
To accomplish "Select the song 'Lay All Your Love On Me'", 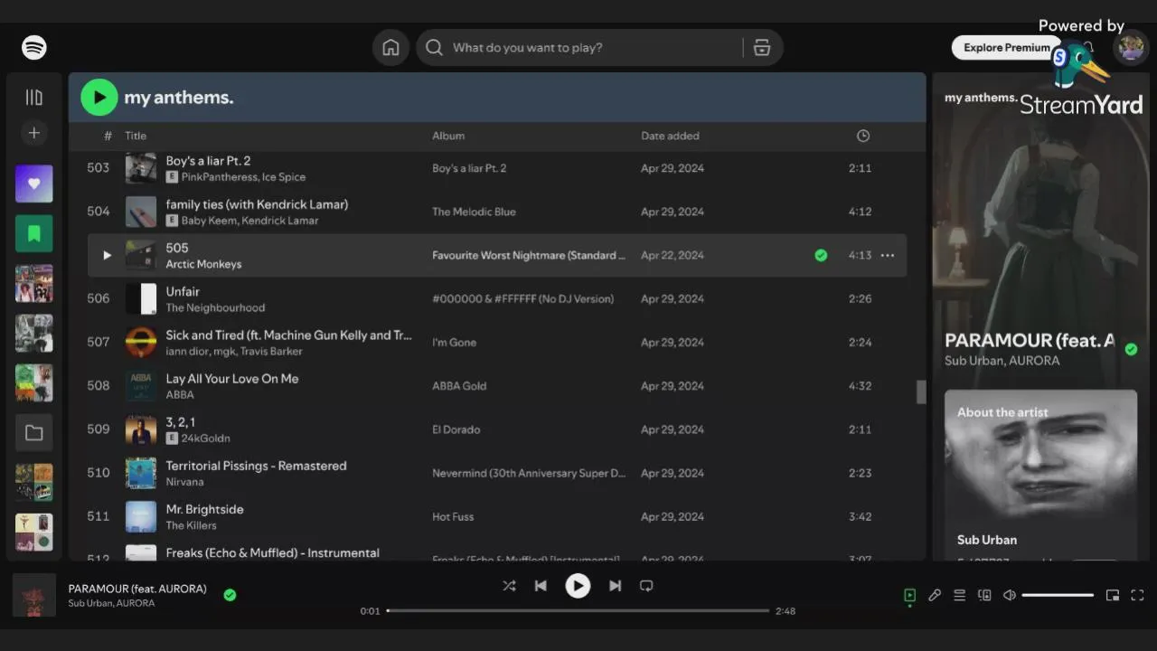I will [232, 379].
